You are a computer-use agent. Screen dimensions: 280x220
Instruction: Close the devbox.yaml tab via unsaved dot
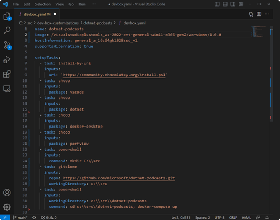55,14
